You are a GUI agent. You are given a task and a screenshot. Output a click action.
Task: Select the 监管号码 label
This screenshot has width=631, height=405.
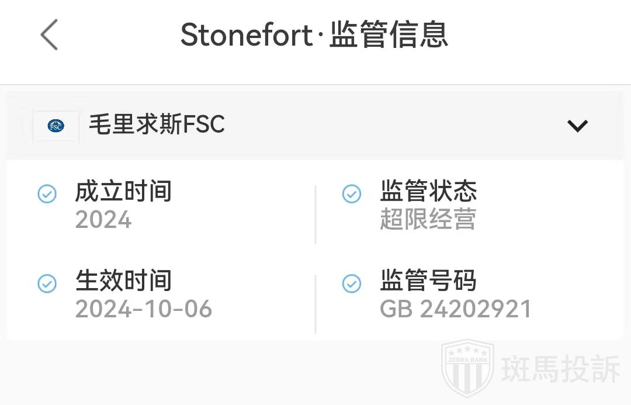point(428,281)
